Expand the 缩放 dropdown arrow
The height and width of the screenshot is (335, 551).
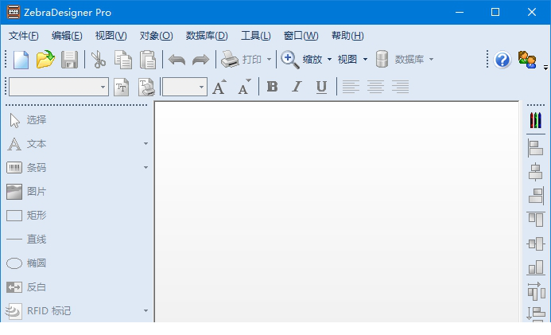pyautogui.click(x=329, y=60)
